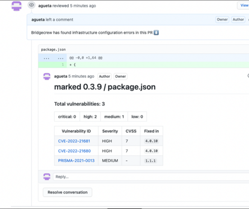The image size is (249, 209).
Task: Expand the hidden lines above the diff
Action: pos(46,58)
